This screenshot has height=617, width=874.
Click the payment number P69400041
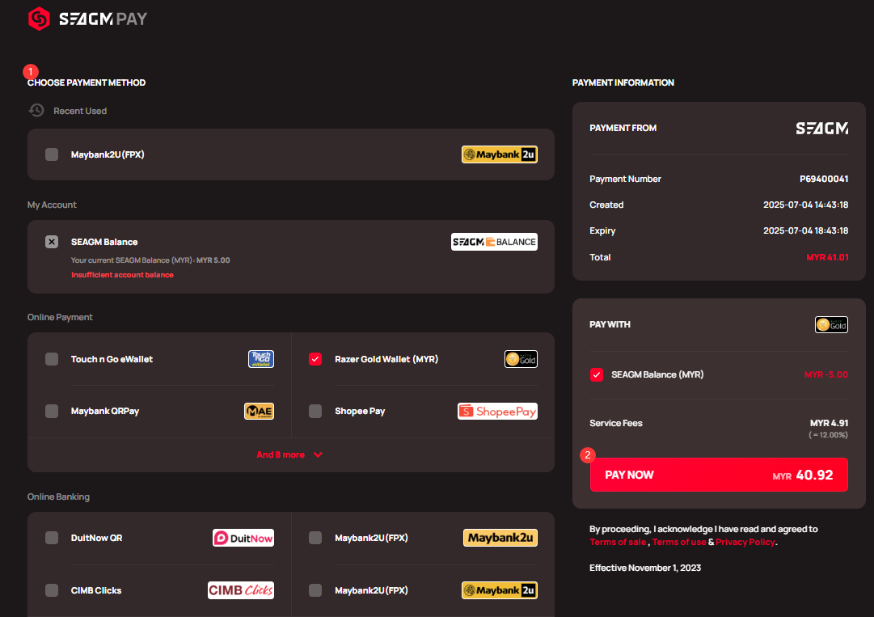click(824, 179)
